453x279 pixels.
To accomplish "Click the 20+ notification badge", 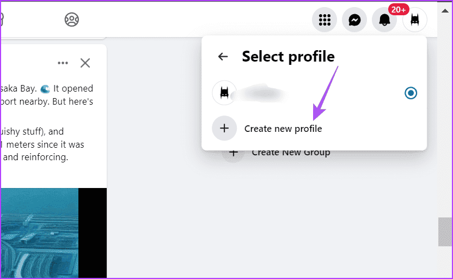I will (x=399, y=10).
